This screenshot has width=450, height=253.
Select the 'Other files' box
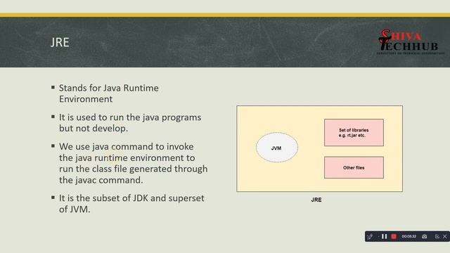pos(354,167)
